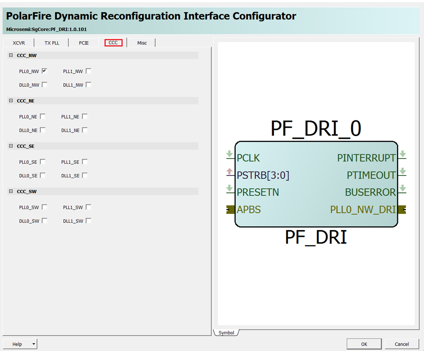Viewport: 424px width, 351px height.
Task: Uncheck the PLL0_NW checkbox
Action: (44, 71)
